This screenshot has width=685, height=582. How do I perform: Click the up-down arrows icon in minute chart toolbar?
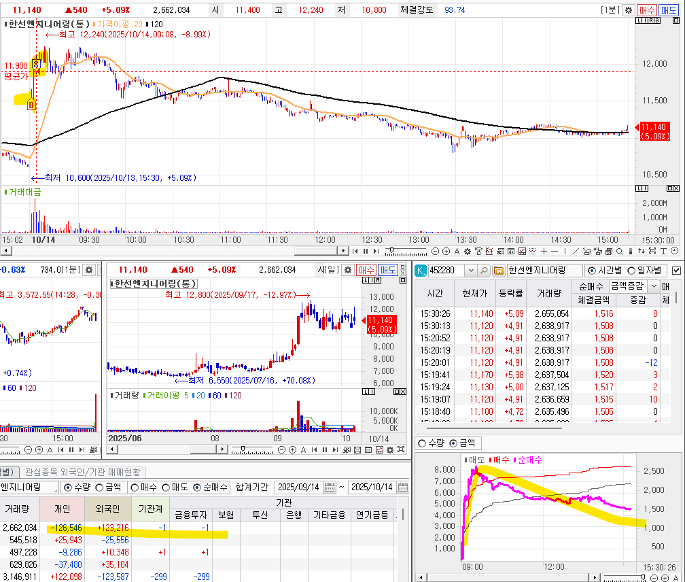pyautogui.click(x=642, y=252)
